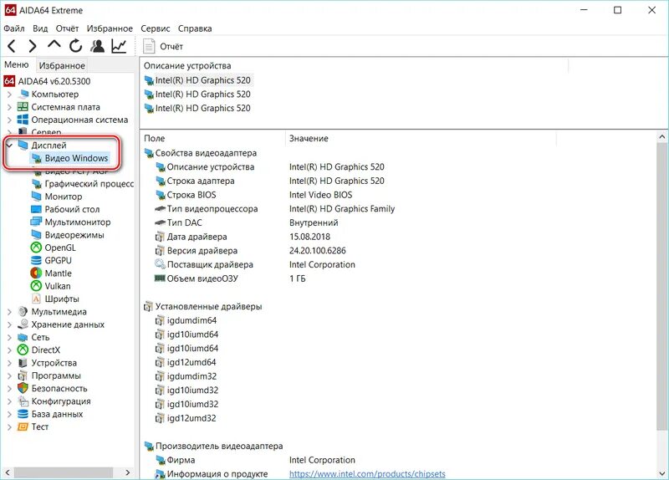Expand the Компьютер tree node
The height and width of the screenshot is (480, 669).
pos(9,94)
